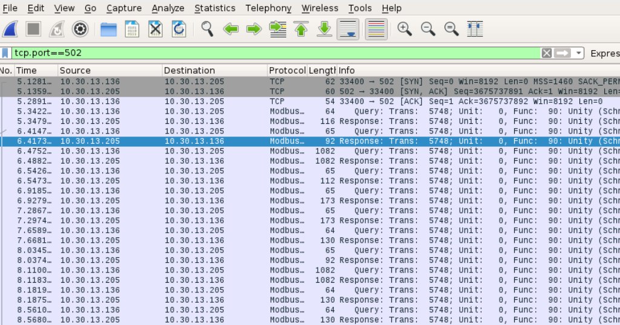Open the View menu
Viewport: 620px width, 325px height.
64,8
